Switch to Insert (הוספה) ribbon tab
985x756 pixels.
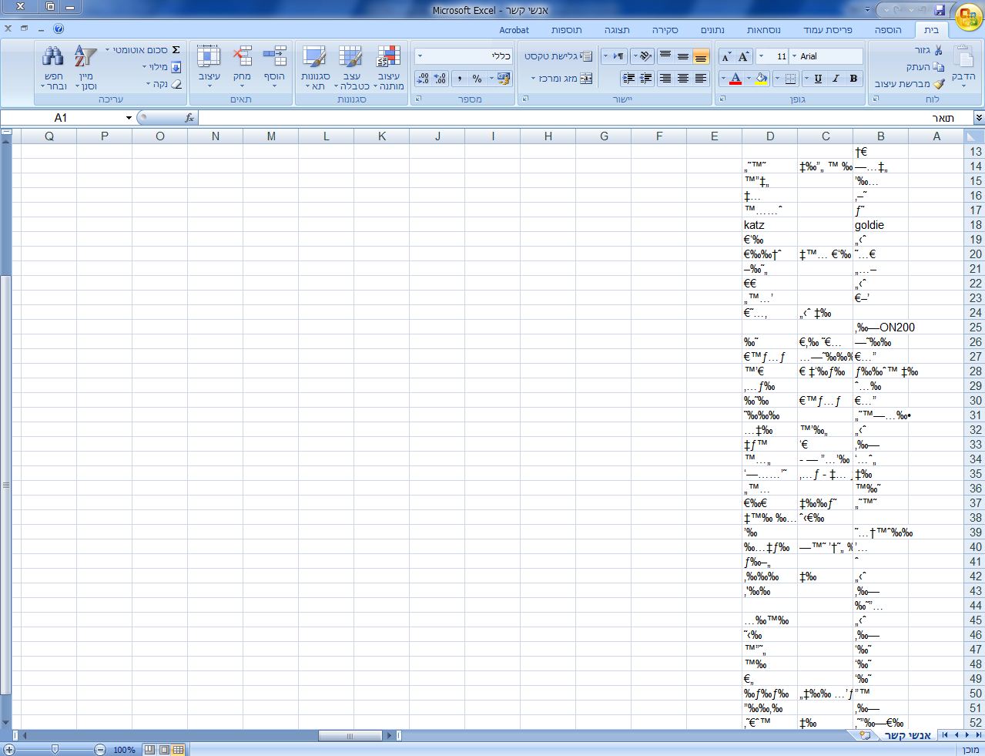pyautogui.click(x=887, y=30)
